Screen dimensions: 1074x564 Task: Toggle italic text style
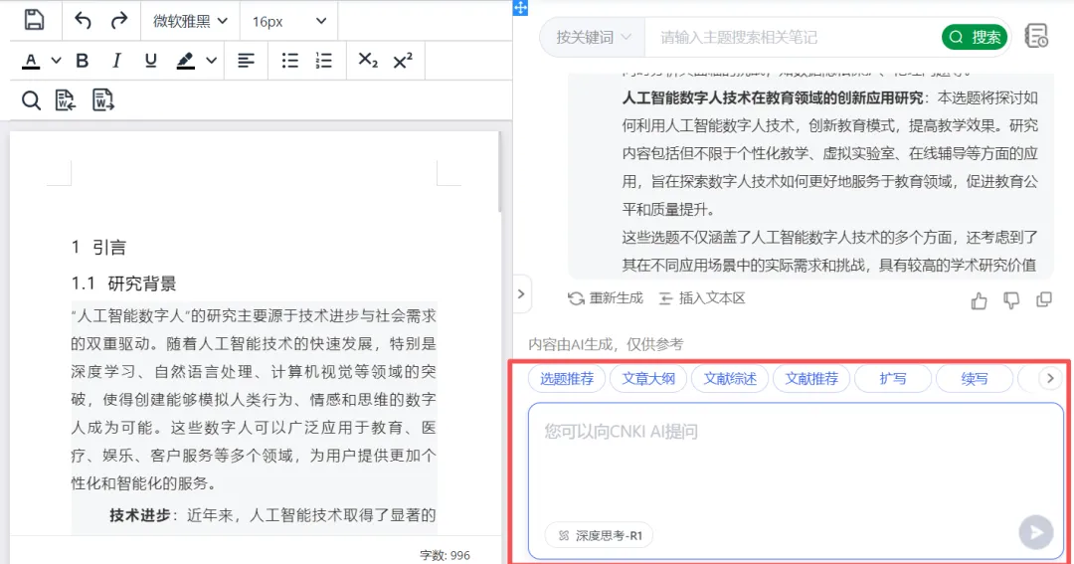(116, 61)
